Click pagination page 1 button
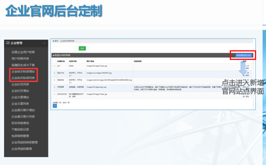Image resolution: width=266 pixels, height=165 pixels. [x=55, y=106]
